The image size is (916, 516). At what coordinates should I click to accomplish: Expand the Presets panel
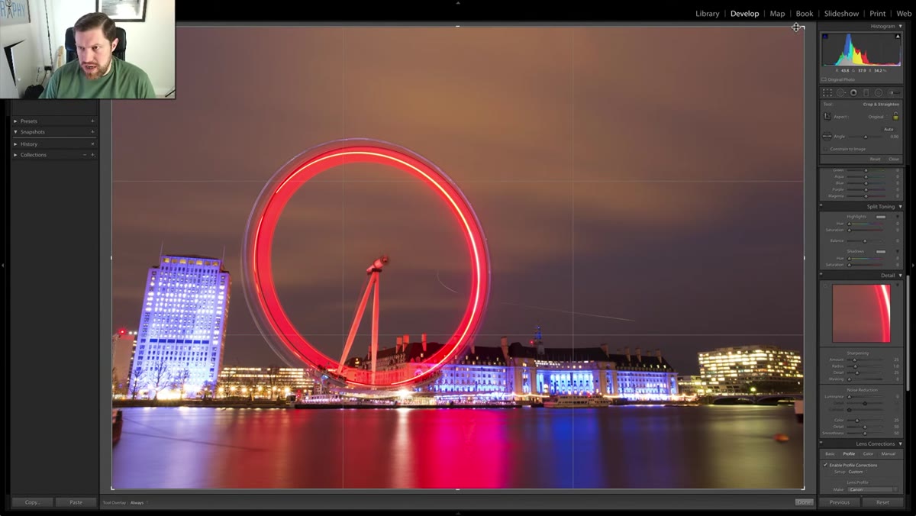(x=15, y=121)
